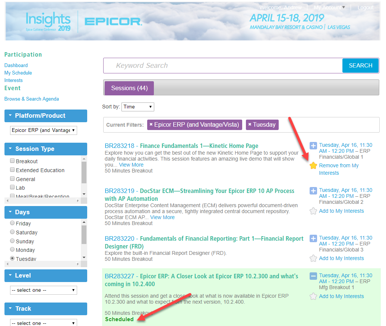Click empty star for BR283227 Epicor ERP session
Screen dimensions: 386x326
coord(313,296)
